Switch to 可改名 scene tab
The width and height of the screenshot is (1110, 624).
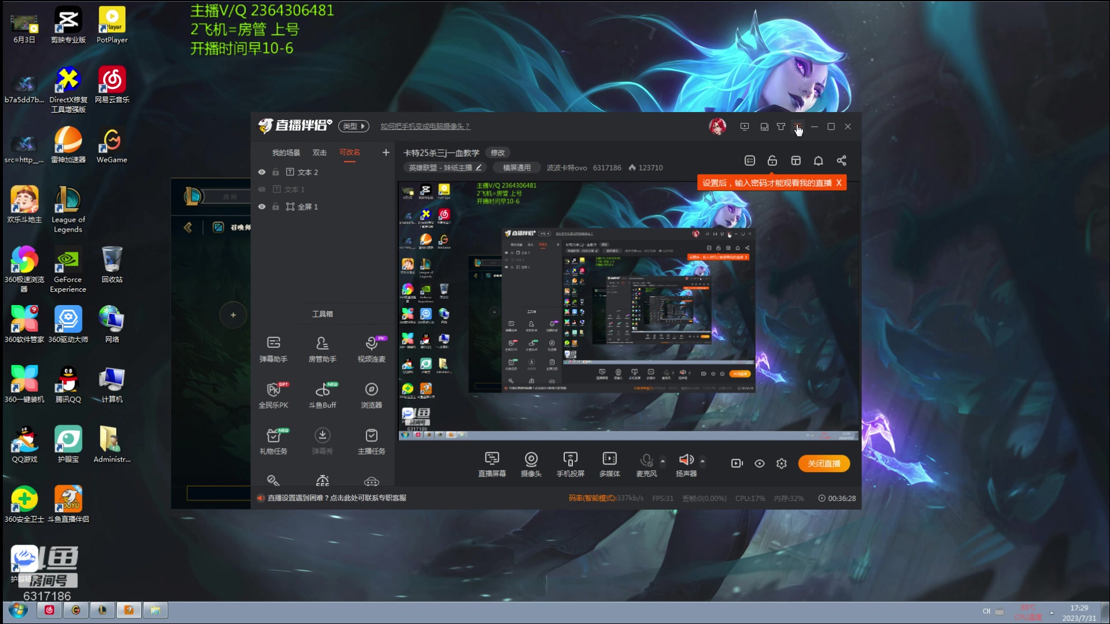[350, 153]
